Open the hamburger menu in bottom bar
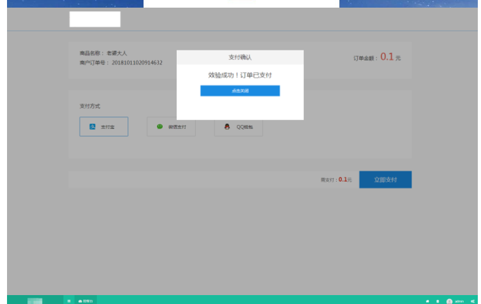The height and width of the screenshot is (304, 481). point(69,300)
